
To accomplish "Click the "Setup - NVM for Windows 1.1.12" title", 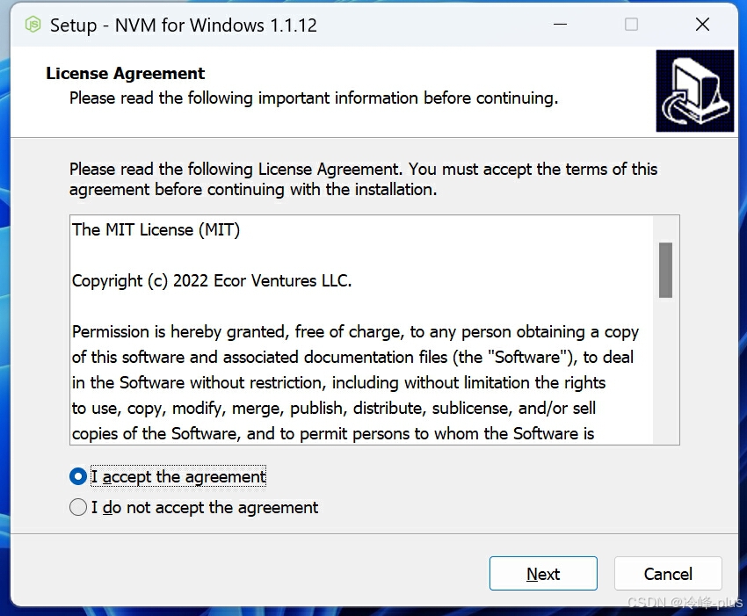I will (x=184, y=25).
